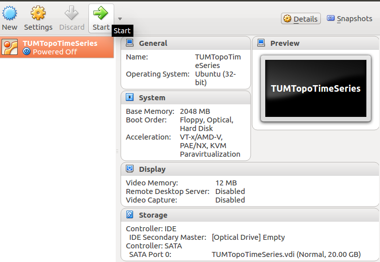Click the VT-x/AMD-V acceleration value
The image size is (380, 262).
(x=201, y=137)
